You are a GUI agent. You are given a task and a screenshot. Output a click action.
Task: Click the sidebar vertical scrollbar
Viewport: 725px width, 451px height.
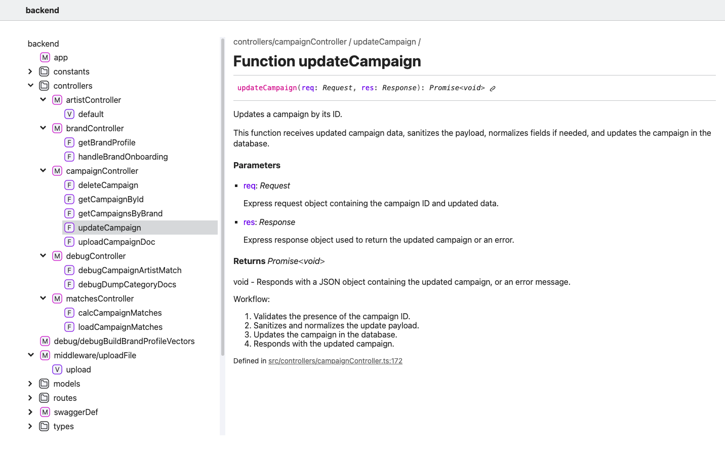click(222, 198)
